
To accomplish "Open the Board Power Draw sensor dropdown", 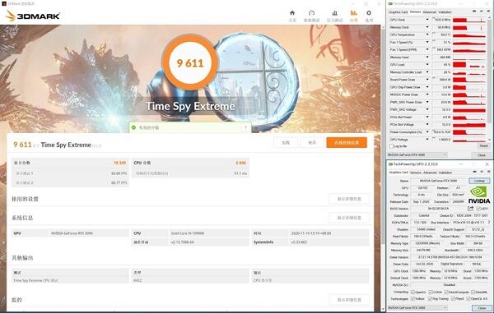I will 427,80.
